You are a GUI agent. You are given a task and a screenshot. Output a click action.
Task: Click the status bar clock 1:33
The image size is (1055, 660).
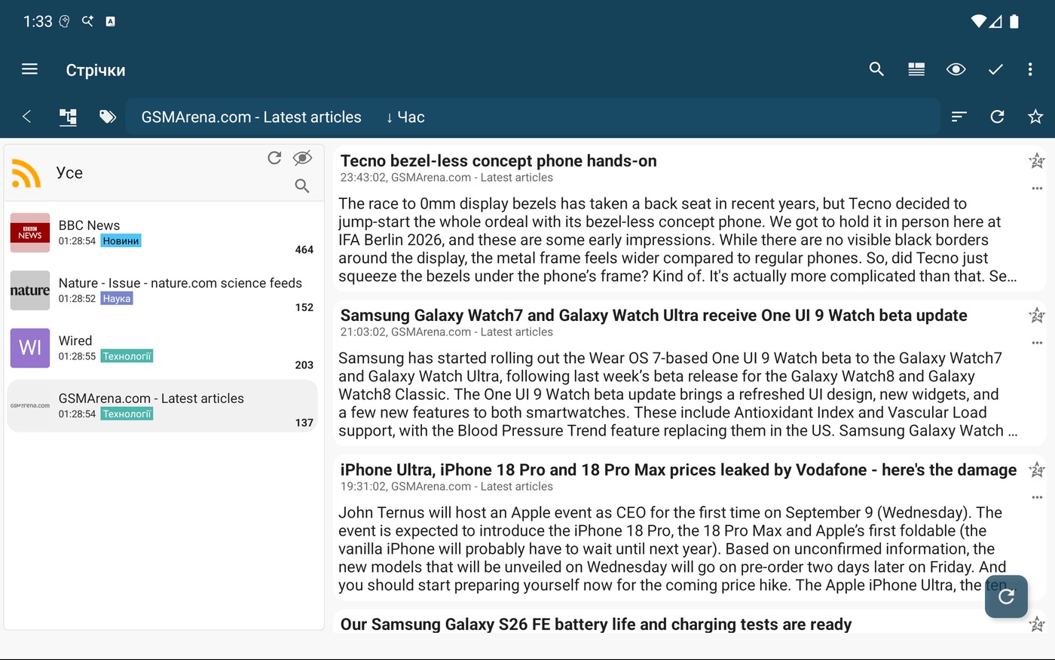pyautogui.click(x=38, y=21)
